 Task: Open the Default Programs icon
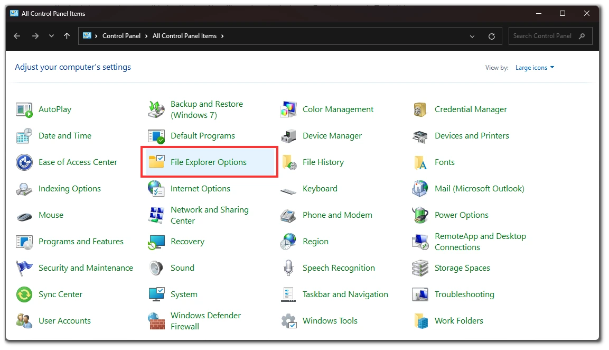(x=156, y=136)
